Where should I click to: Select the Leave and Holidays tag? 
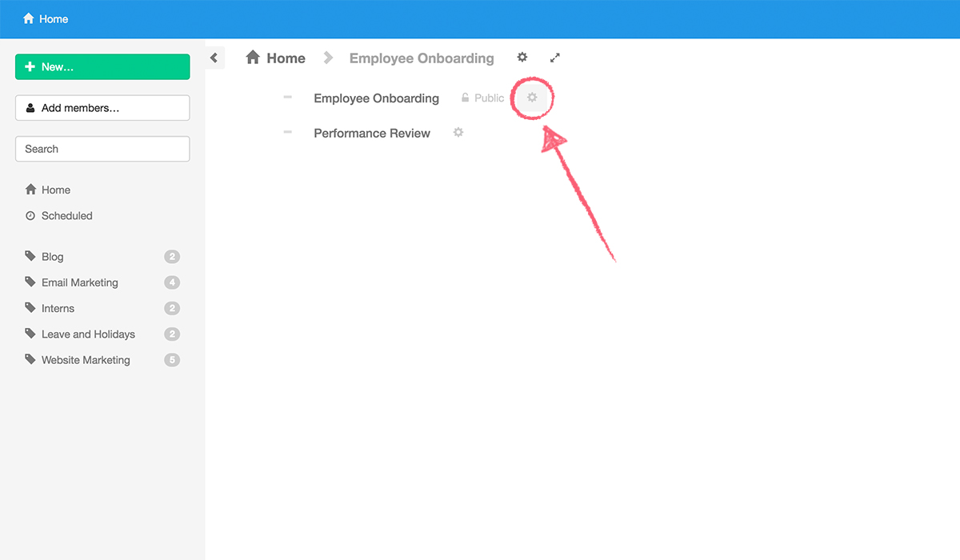point(88,334)
